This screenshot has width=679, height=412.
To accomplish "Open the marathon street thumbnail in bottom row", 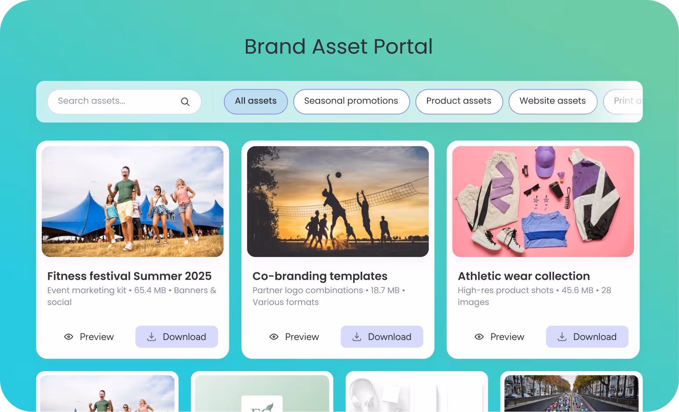I will click(571, 394).
